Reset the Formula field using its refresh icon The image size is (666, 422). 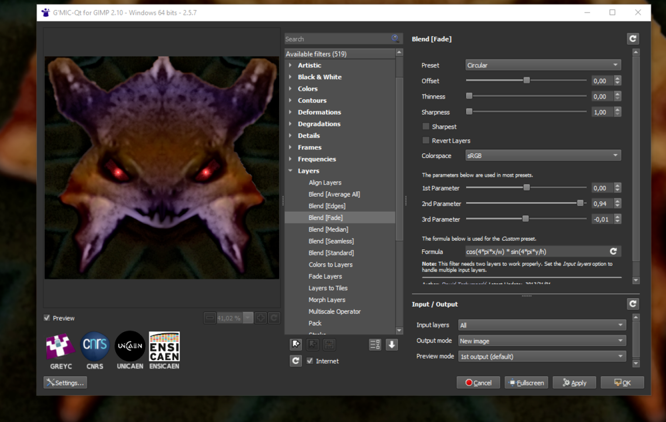pos(613,251)
